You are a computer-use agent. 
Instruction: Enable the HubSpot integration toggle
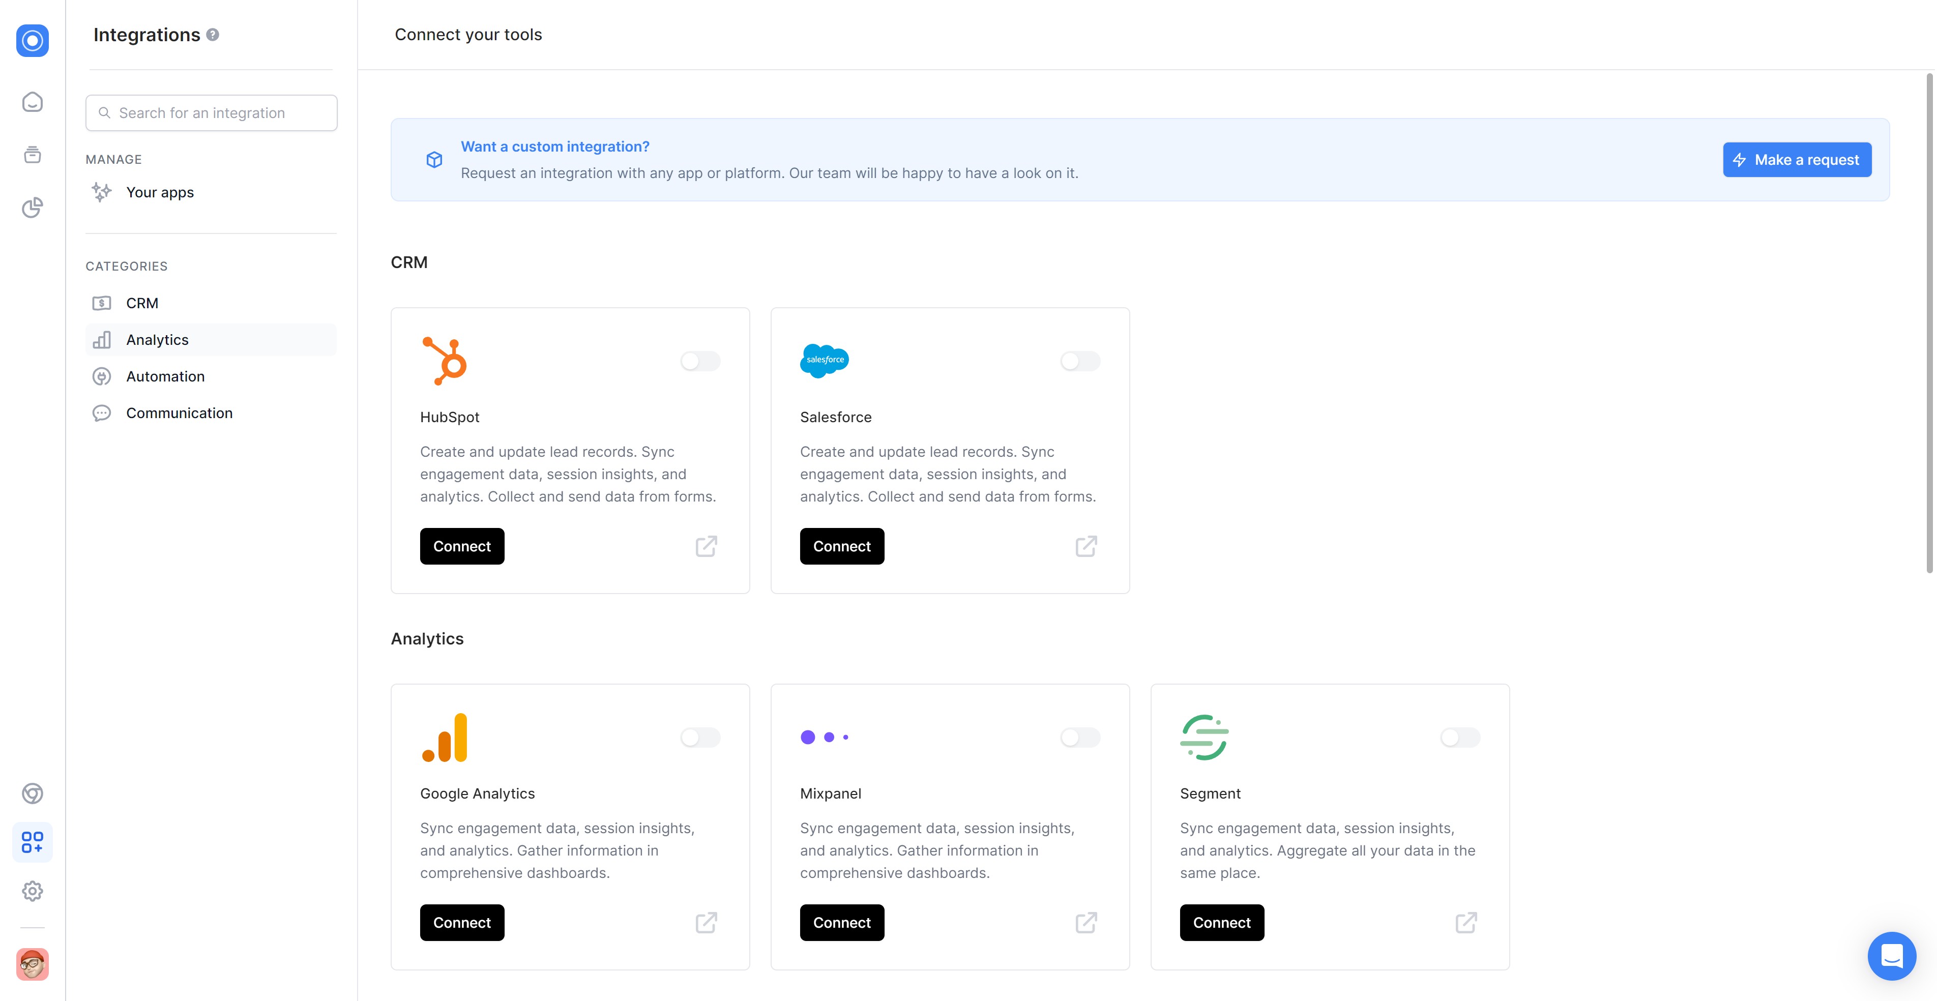[x=700, y=361]
